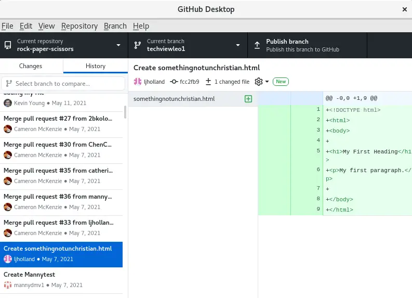
Task: Click diff line +<!DOCTYPE html>
Action: coord(353,110)
